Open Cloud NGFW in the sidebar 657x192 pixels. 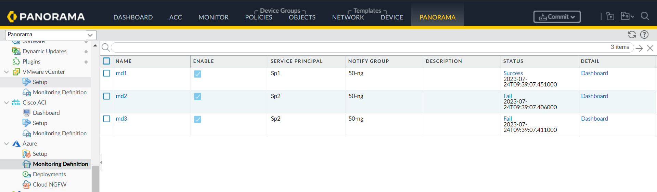click(x=49, y=184)
